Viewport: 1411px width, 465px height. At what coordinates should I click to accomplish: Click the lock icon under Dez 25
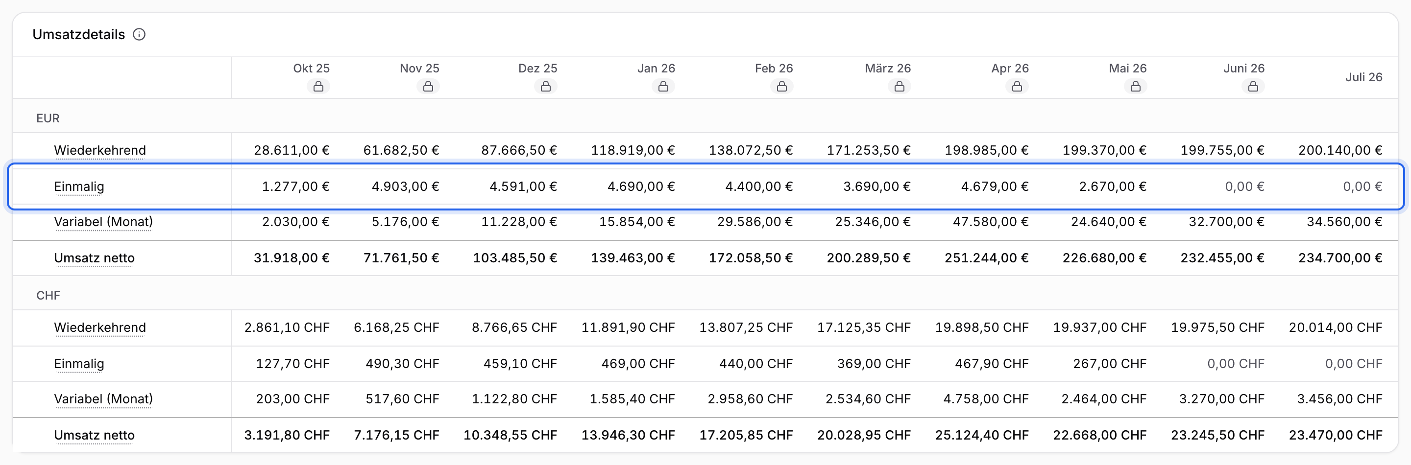coord(546,87)
